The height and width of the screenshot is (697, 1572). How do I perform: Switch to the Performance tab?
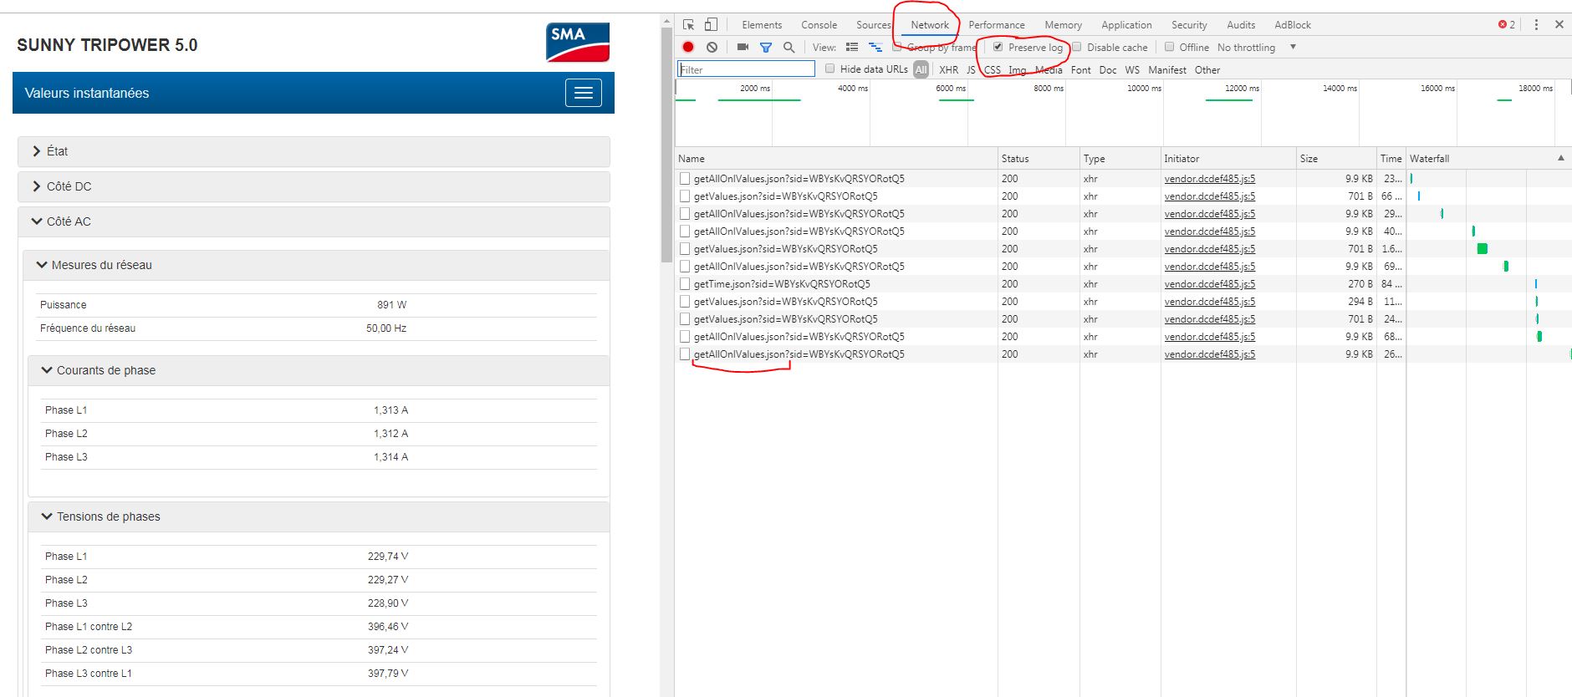click(997, 25)
